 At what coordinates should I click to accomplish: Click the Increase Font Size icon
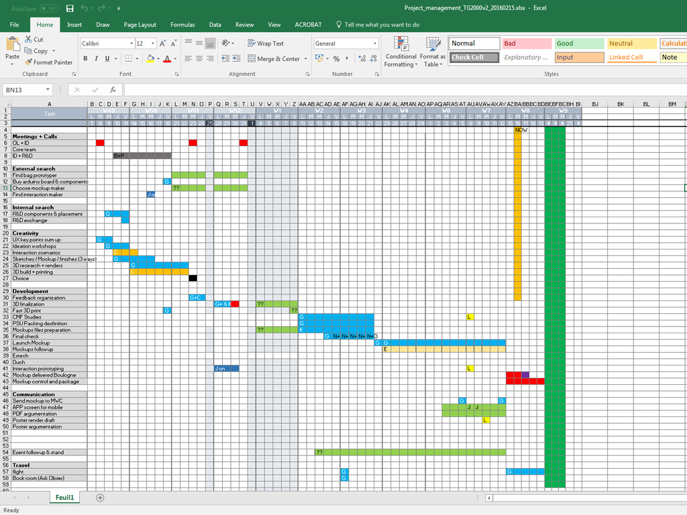(x=162, y=44)
